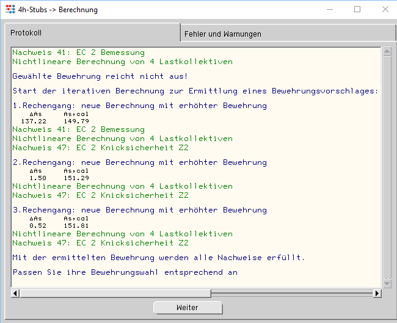Close the 4h-Stubs Berechnung window
The image size is (397, 323).
pos(385,10)
